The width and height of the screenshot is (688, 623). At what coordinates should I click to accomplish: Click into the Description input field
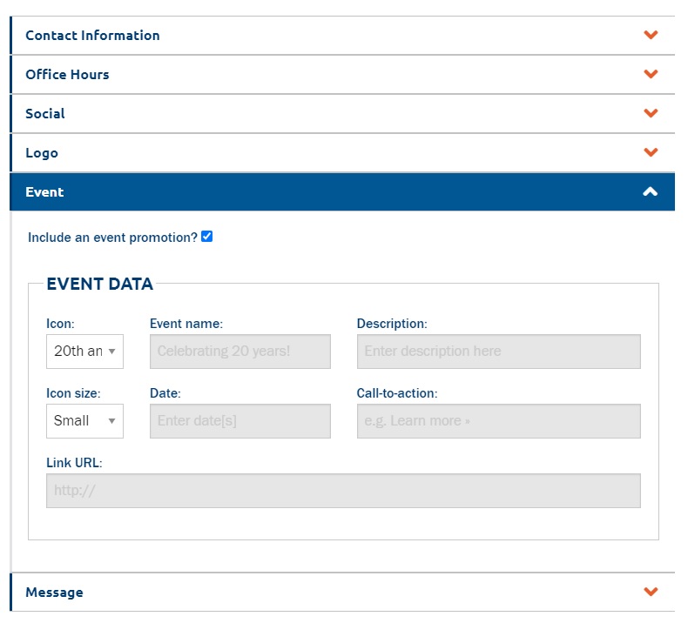(498, 352)
